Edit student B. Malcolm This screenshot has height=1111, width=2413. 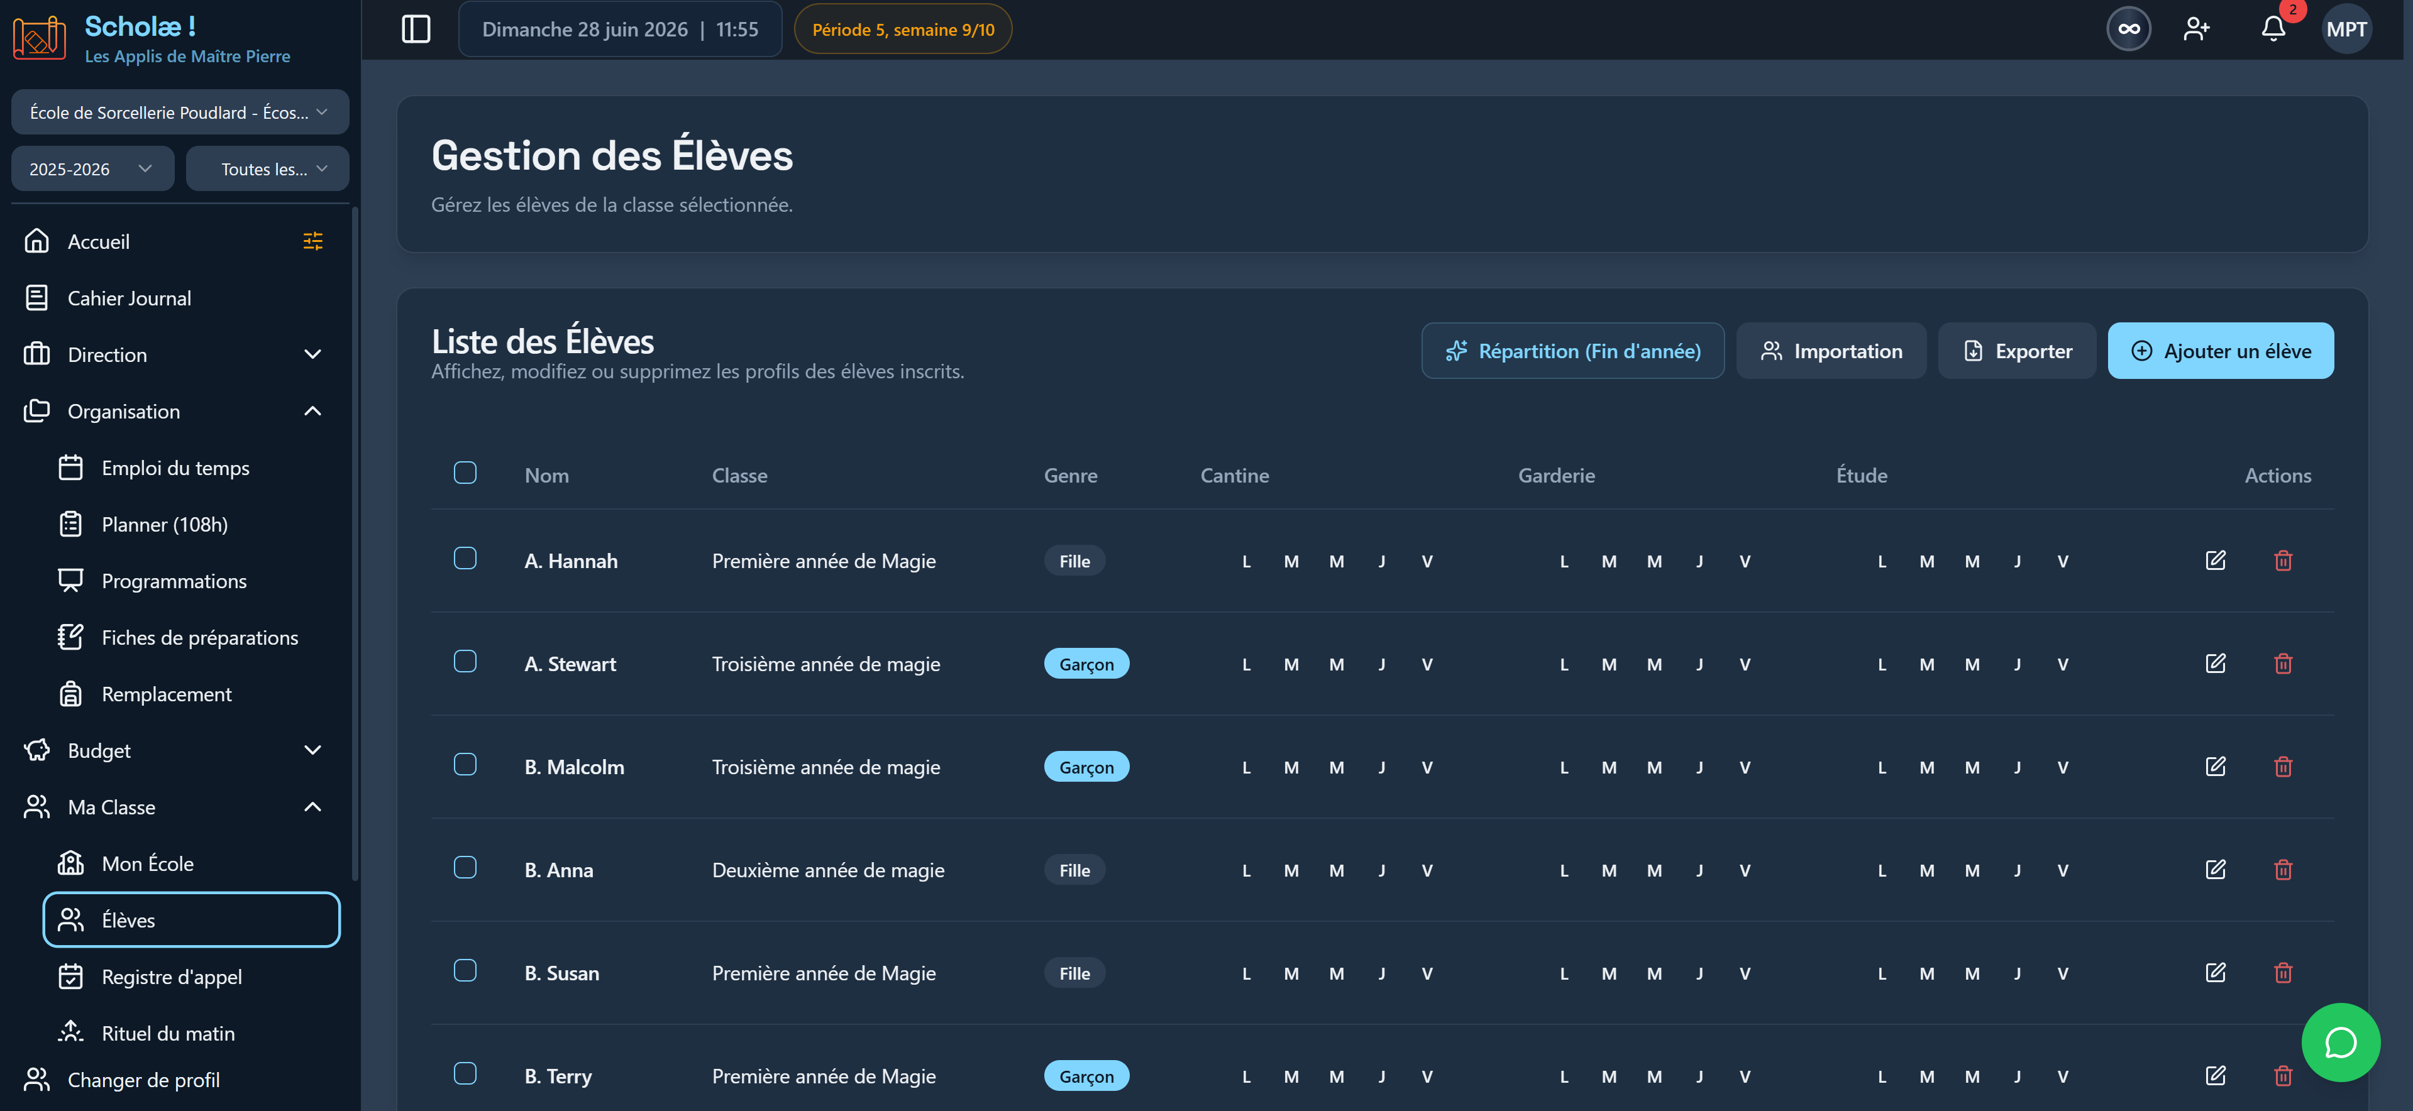click(2216, 765)
